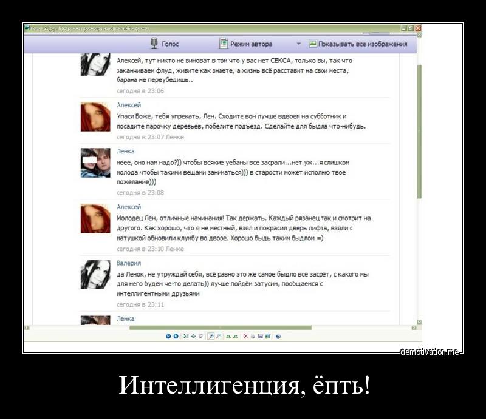The height and width of the screenshot is (419, 486).
Task: Open viewer Help question mark icon
Action: [278, 337]
